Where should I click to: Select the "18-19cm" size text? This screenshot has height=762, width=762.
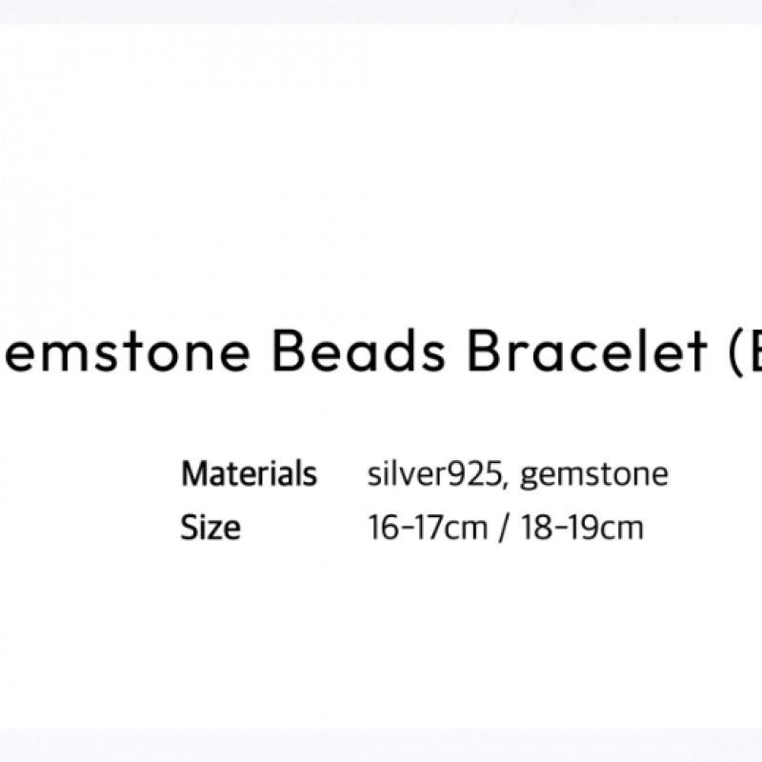pyautogui.click(x=581, y=527)
